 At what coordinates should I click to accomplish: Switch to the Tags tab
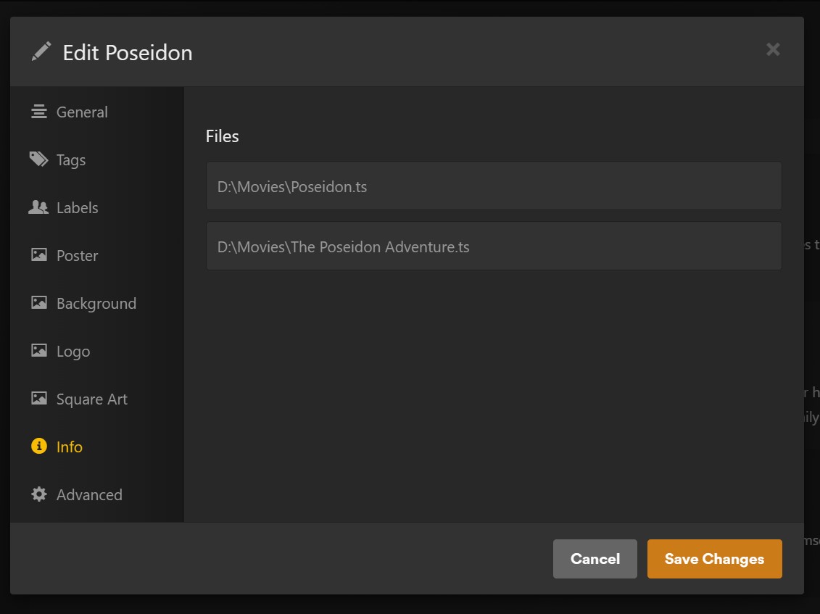[71, 160]
